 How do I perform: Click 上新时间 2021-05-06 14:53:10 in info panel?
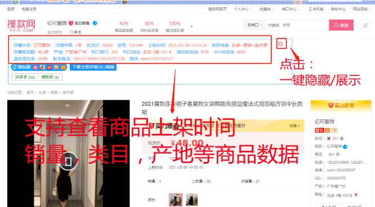(177, 45)
